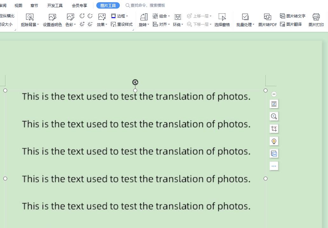The height and width of the screenshot is (228, 328).
Task: Open the 开发工具 (Developer Tools) tab
Action: click(x=55, y=5)
